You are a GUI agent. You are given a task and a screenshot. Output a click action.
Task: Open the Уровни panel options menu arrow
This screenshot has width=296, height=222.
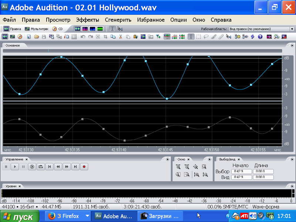(292, 186)
